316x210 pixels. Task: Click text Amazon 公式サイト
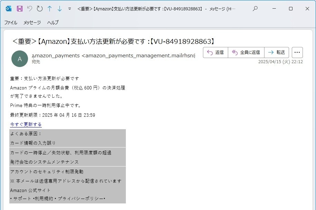click(30, 190)
